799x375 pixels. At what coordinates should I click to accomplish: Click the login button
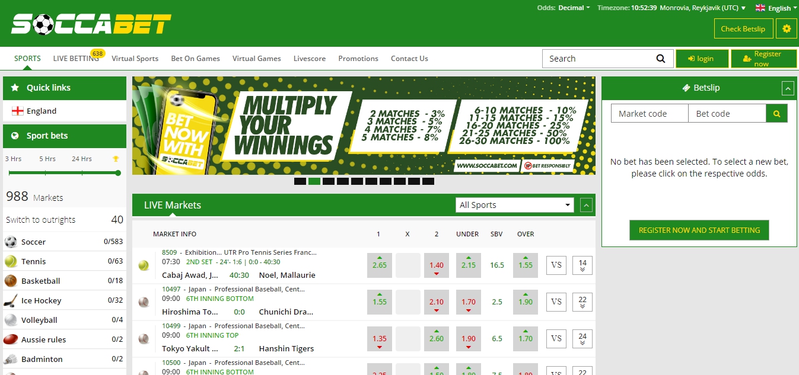(702, 59)
